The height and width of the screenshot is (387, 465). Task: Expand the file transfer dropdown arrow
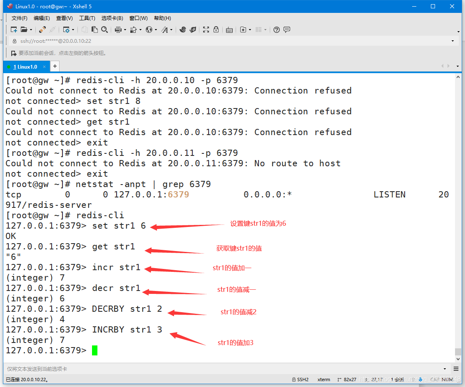(x=140, y=30)
